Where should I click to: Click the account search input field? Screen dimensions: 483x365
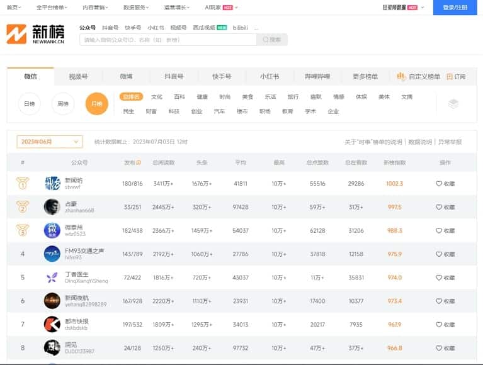tap(168, 40)
